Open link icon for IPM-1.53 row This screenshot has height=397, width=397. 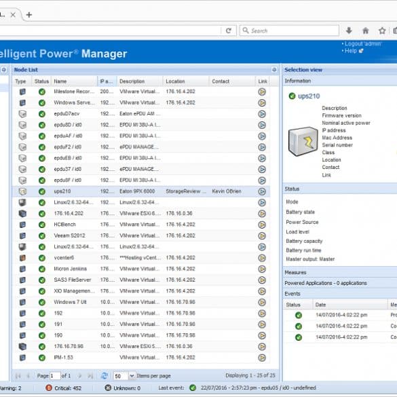[262, 358]
